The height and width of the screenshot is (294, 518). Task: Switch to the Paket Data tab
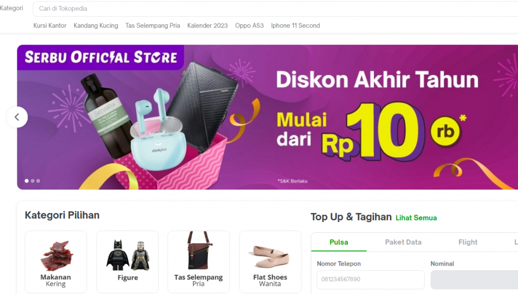pos(403,242)
